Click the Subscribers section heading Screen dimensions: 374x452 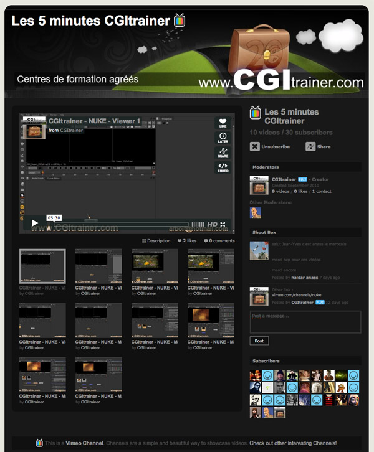click(266, 361)
